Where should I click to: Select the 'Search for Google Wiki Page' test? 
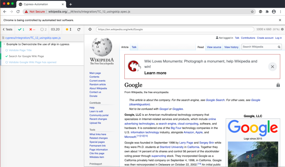tap(26, 56)
